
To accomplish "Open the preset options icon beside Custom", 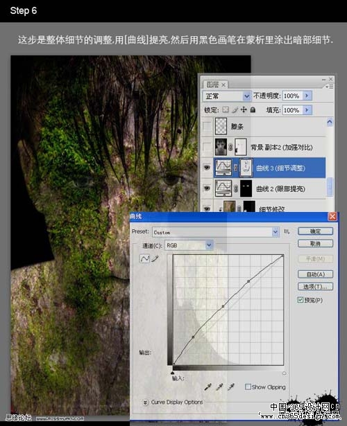I will pyautogui.click(x=287, y=231).
